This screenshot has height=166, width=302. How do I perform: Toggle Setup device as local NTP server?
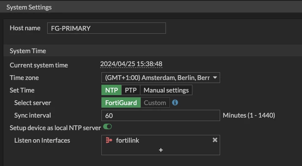click(107, 127)
